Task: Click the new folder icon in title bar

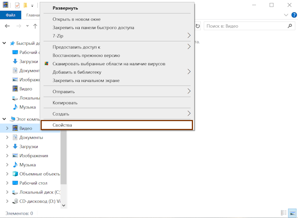Action: (x=25, y=5)
